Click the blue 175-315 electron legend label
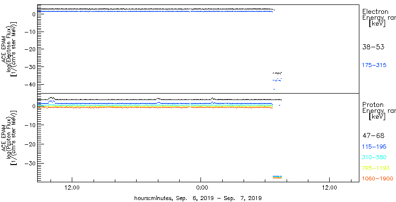 point(374,66)
